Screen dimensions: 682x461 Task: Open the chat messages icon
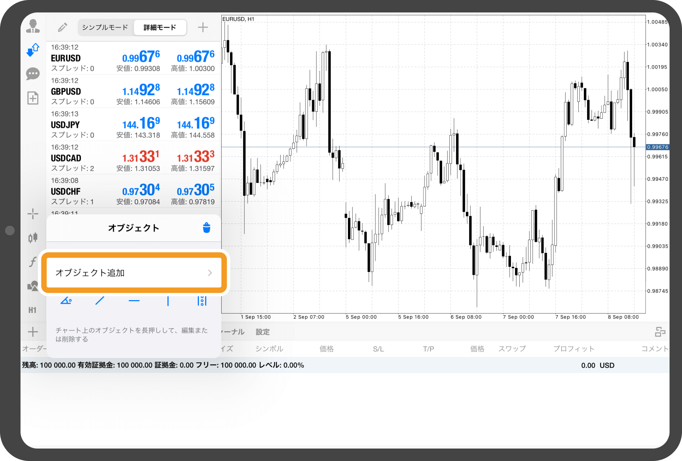33,74
